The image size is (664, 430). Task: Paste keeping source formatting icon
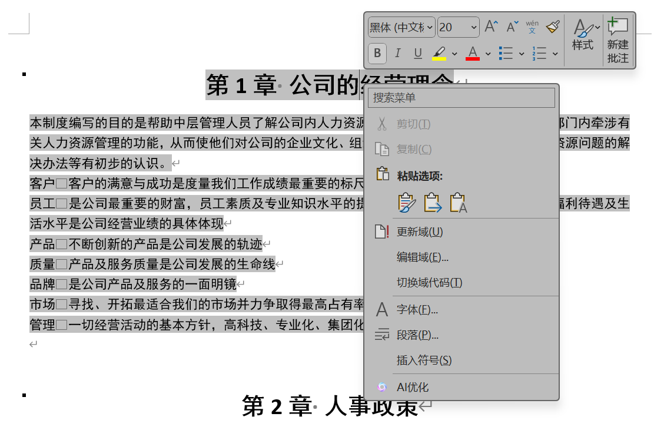[407, 203]
